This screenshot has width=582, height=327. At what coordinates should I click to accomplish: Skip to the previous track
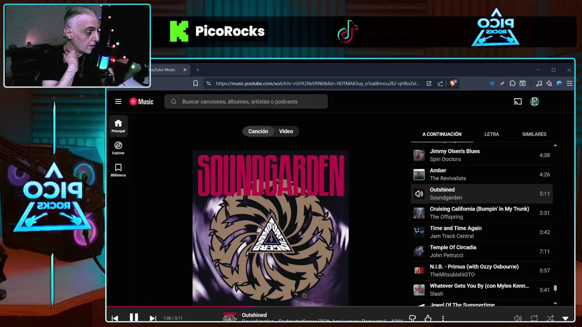[115, 318]
